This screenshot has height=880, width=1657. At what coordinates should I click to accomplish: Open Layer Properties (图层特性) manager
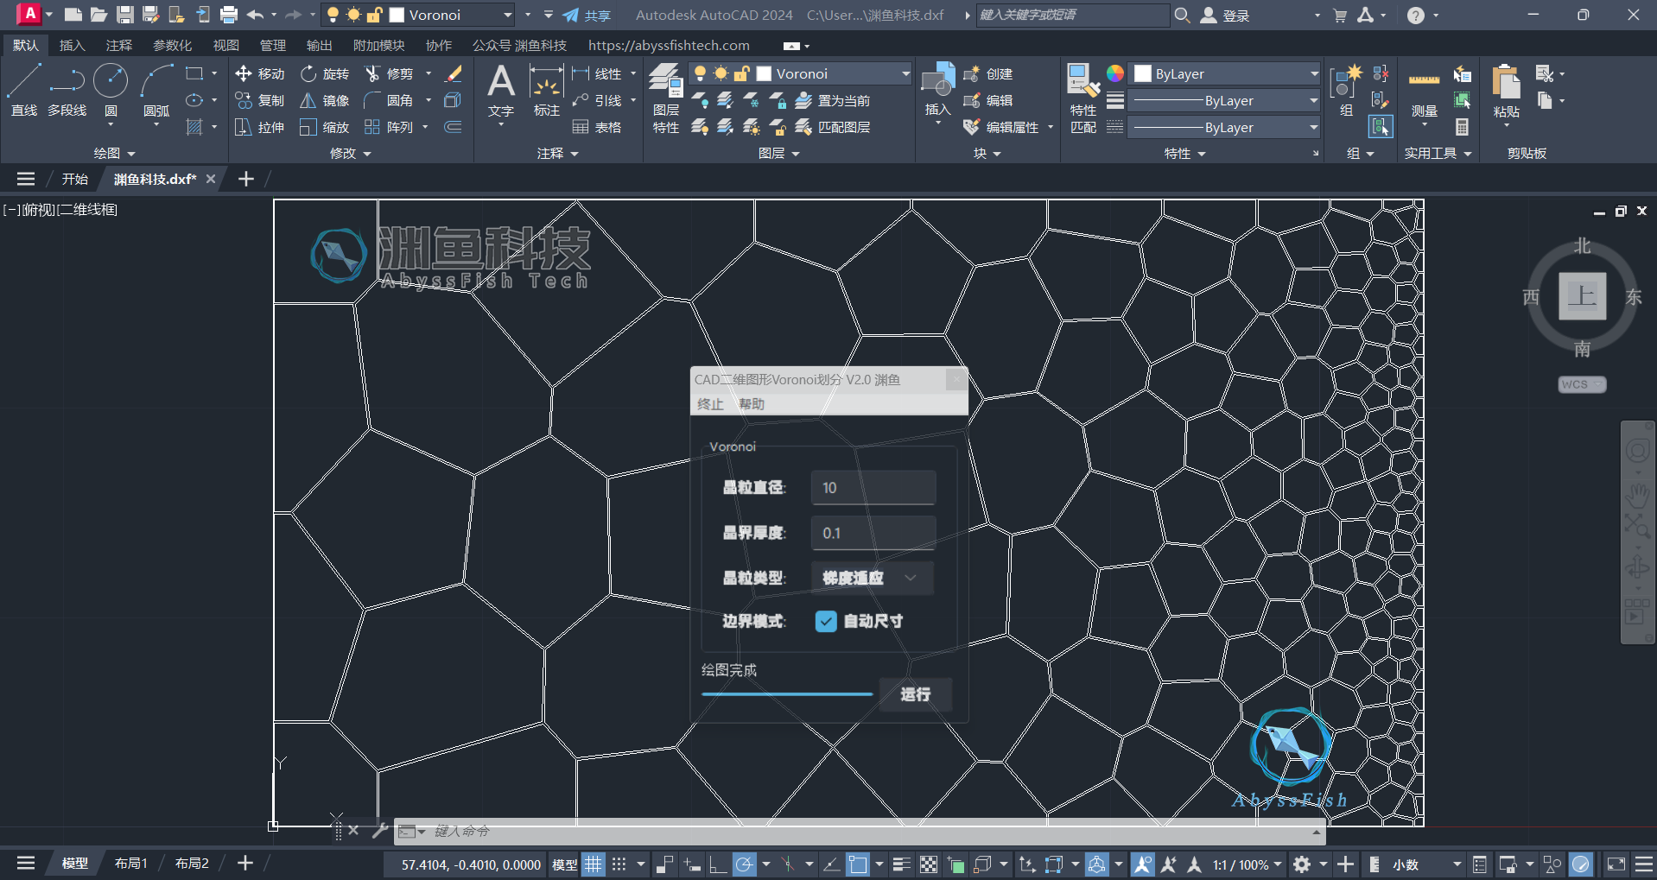point(665,98)
